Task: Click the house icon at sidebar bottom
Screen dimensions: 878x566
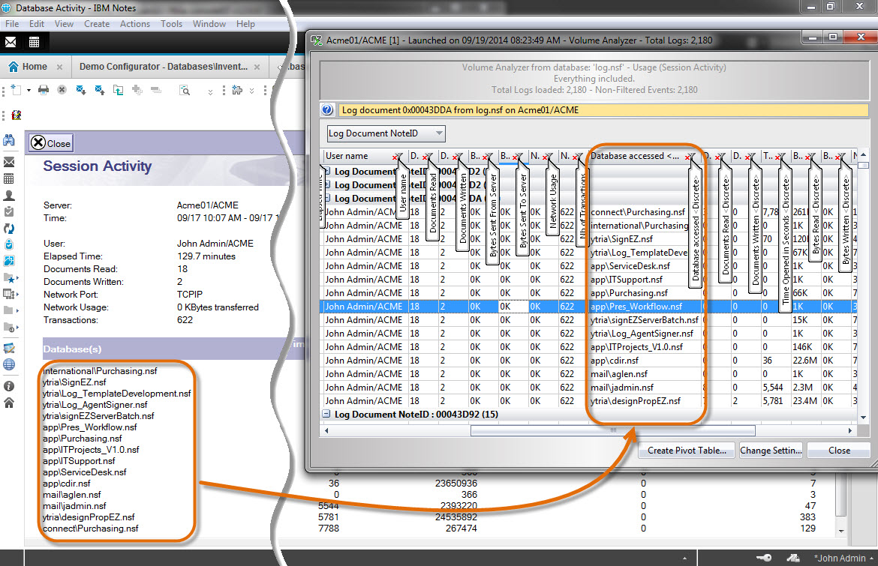Action: [x=9, y=403]
